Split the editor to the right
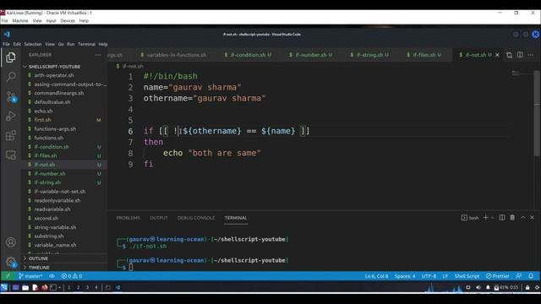This screenshot has width=541, height=304. tap(520, 55)
